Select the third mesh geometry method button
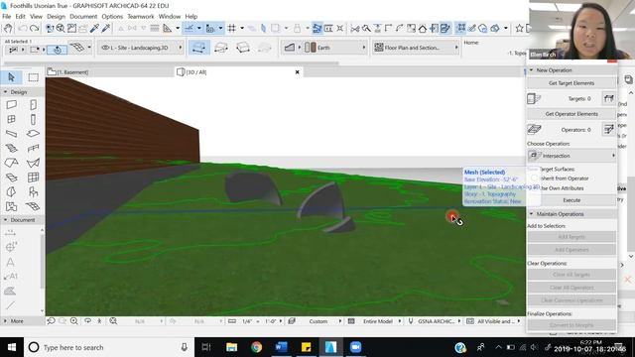635x357 pixels. tap(242, 48)
